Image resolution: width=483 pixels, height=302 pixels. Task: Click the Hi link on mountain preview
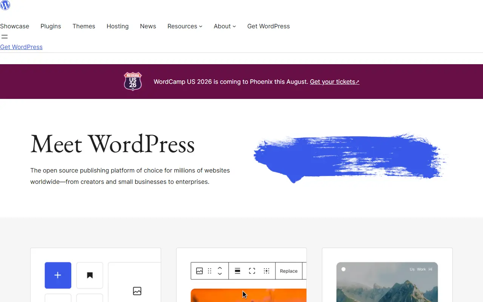431,269
